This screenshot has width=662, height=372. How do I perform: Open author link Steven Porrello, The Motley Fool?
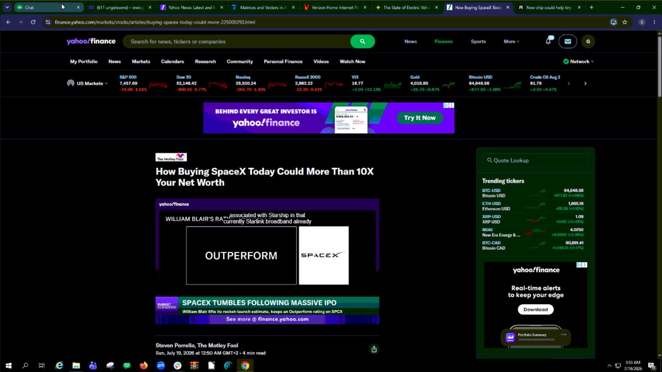coord(197,345)
